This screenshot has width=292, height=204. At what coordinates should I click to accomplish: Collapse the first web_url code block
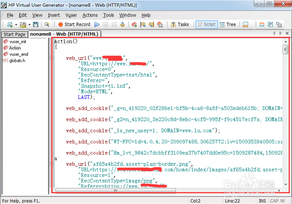coord(51,58)
